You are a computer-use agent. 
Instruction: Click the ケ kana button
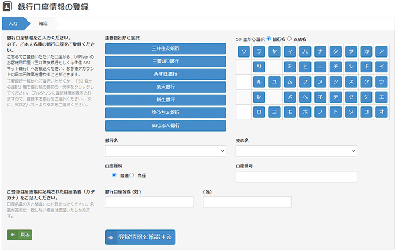pyautogui.click(x=366, y=97)
